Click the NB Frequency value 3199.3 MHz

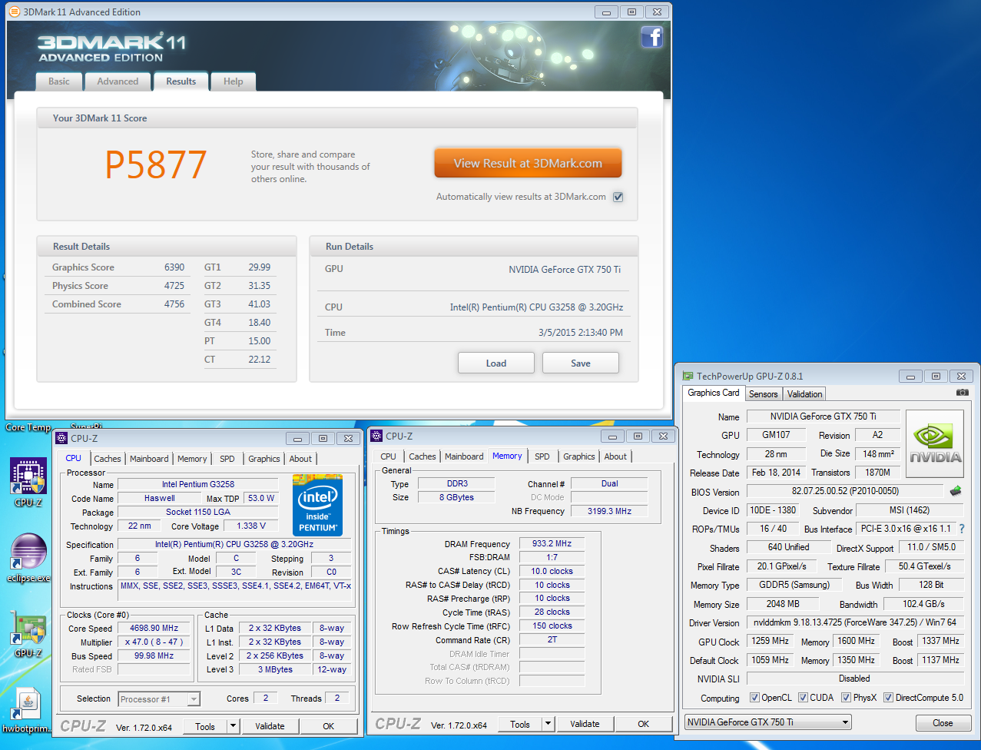click(609, 511)
